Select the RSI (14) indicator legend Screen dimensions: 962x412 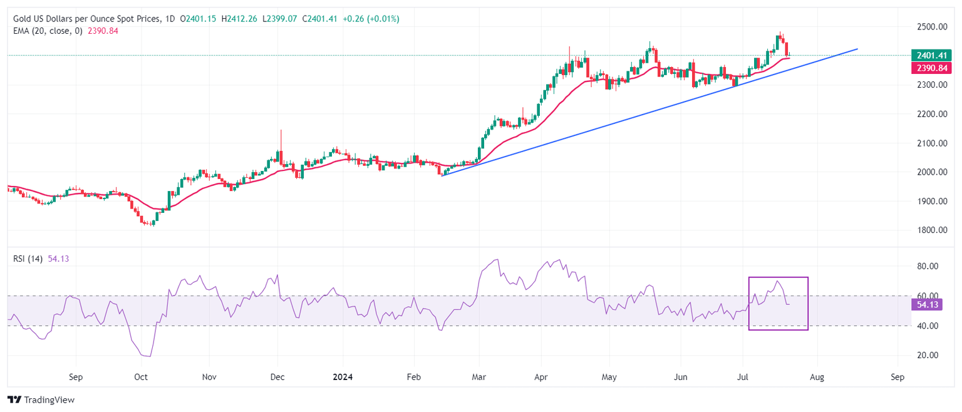(28, 259)
